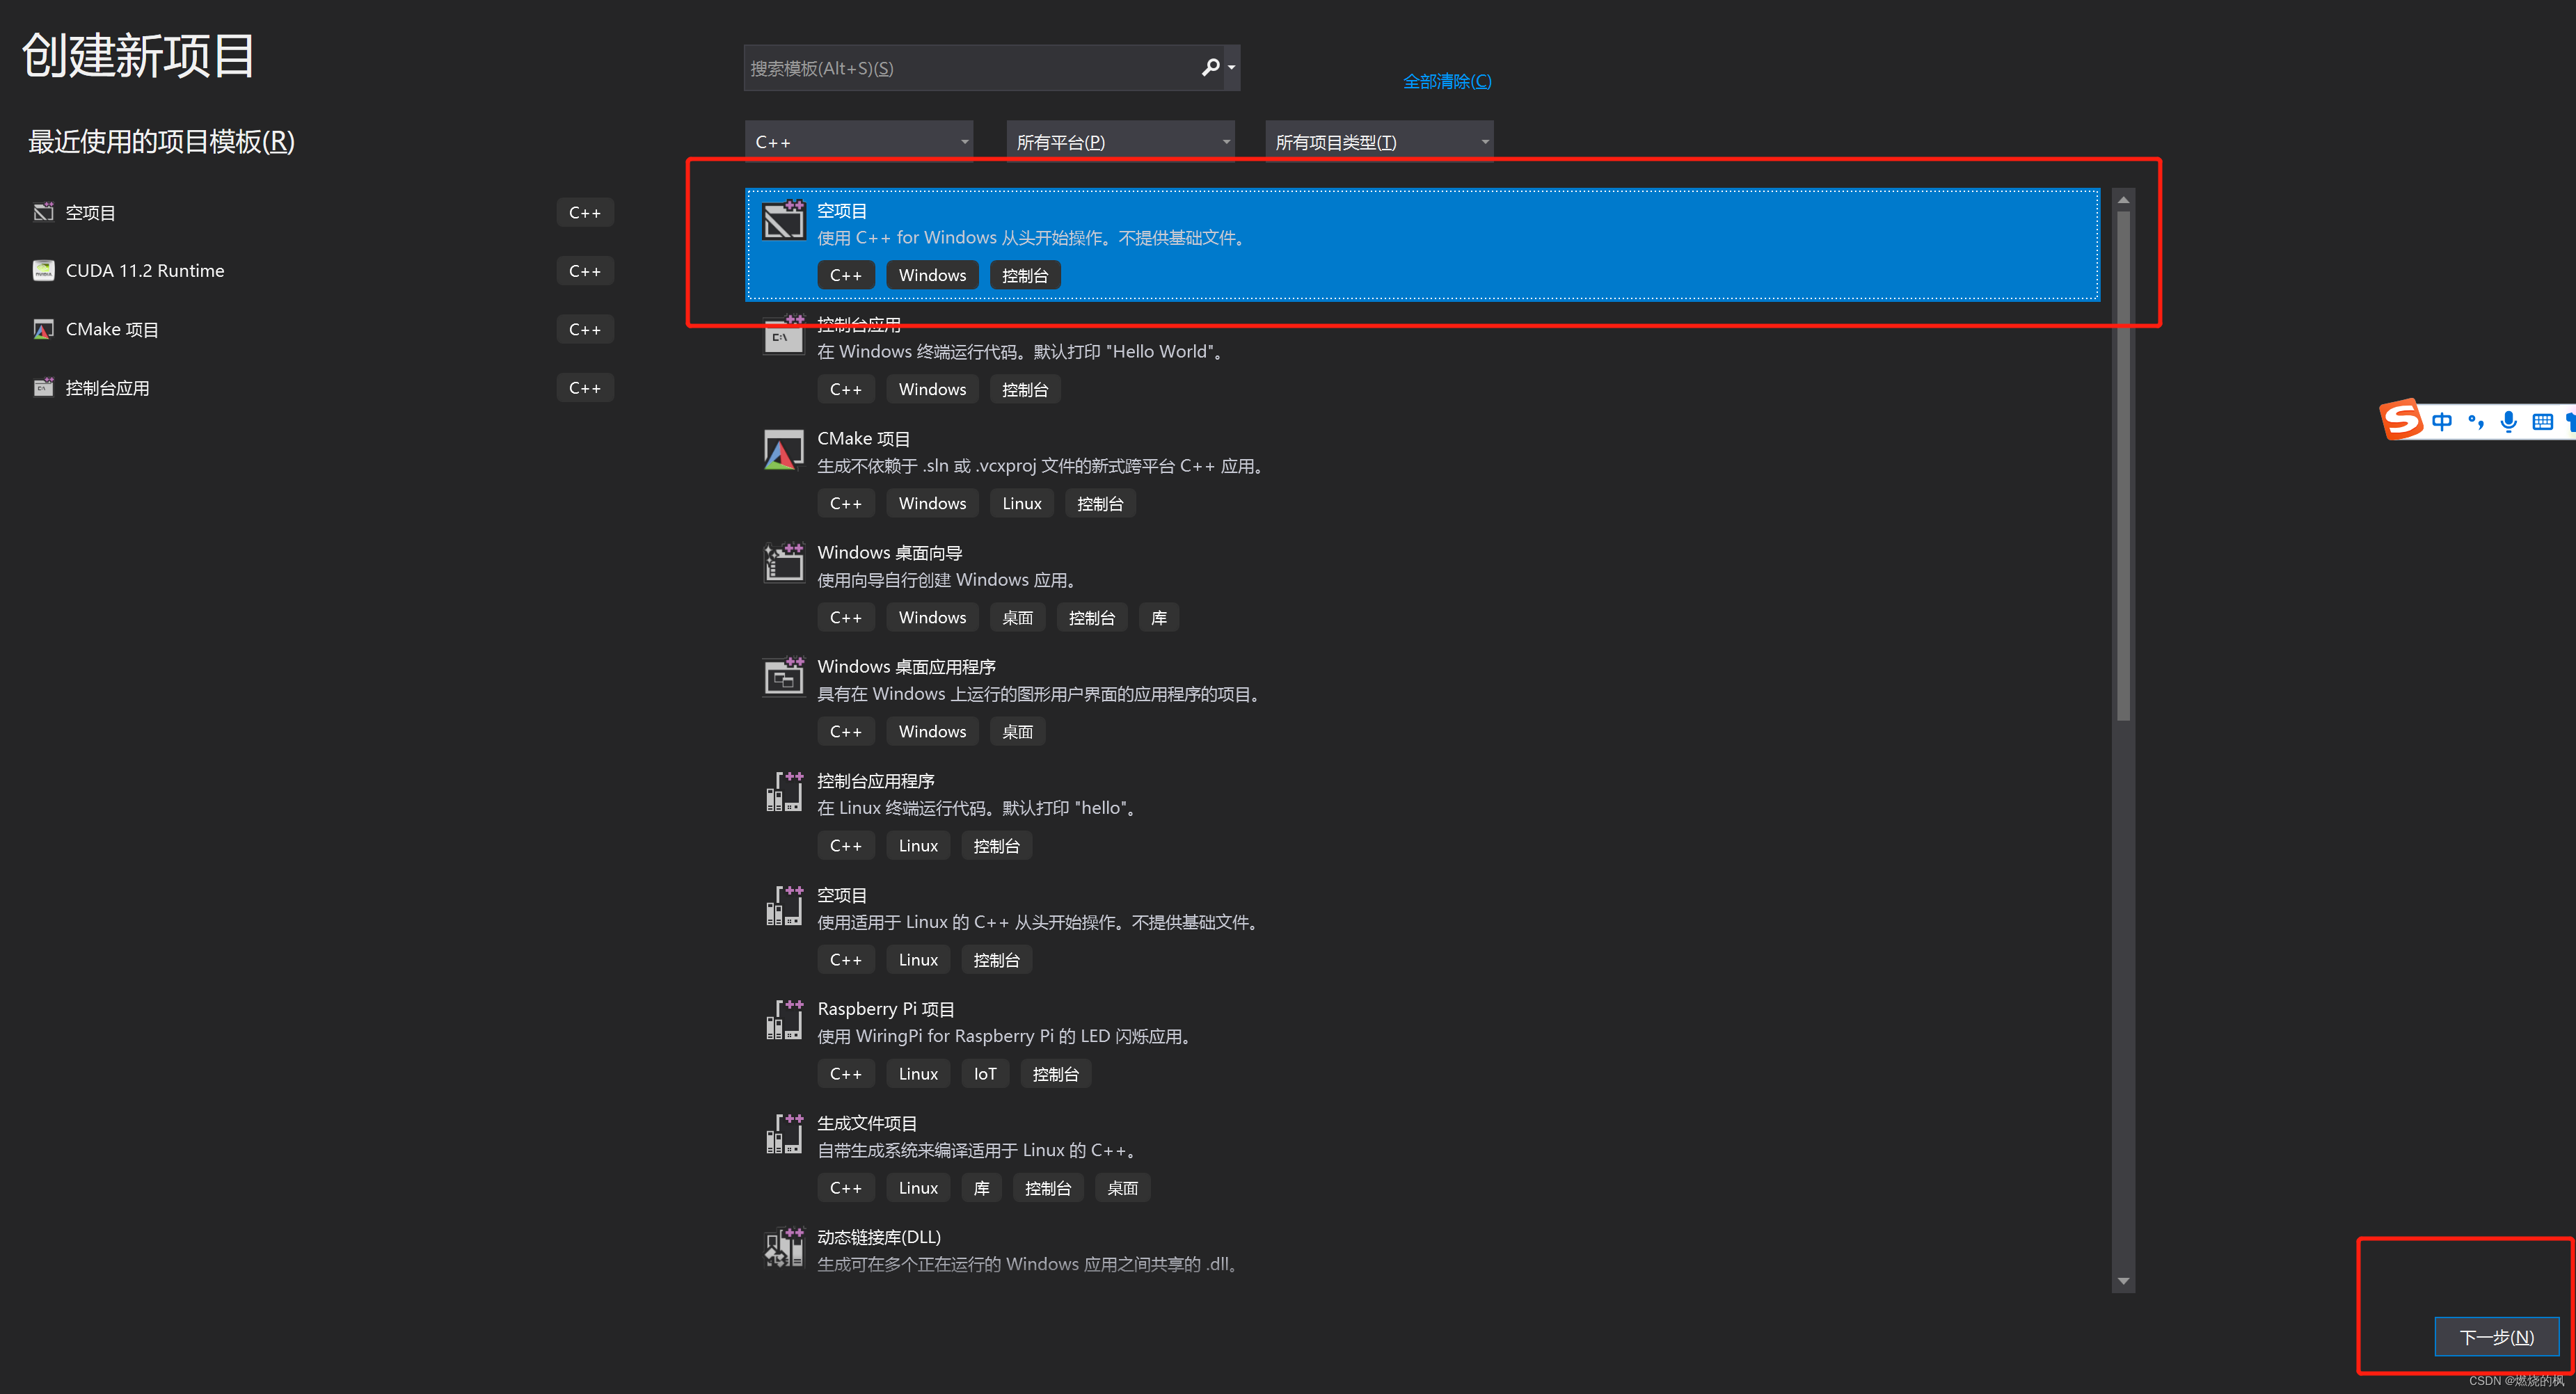Select recent template CUDA 11.2 Runtime
Image resolution: width=2576 pixels, height=1394 pixels.
pos(323,271)
